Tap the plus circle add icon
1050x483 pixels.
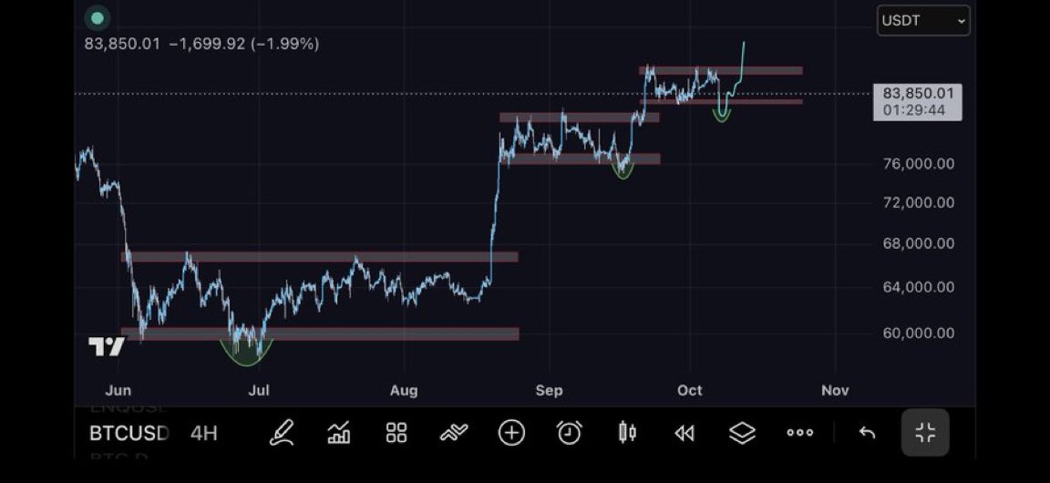511,433
